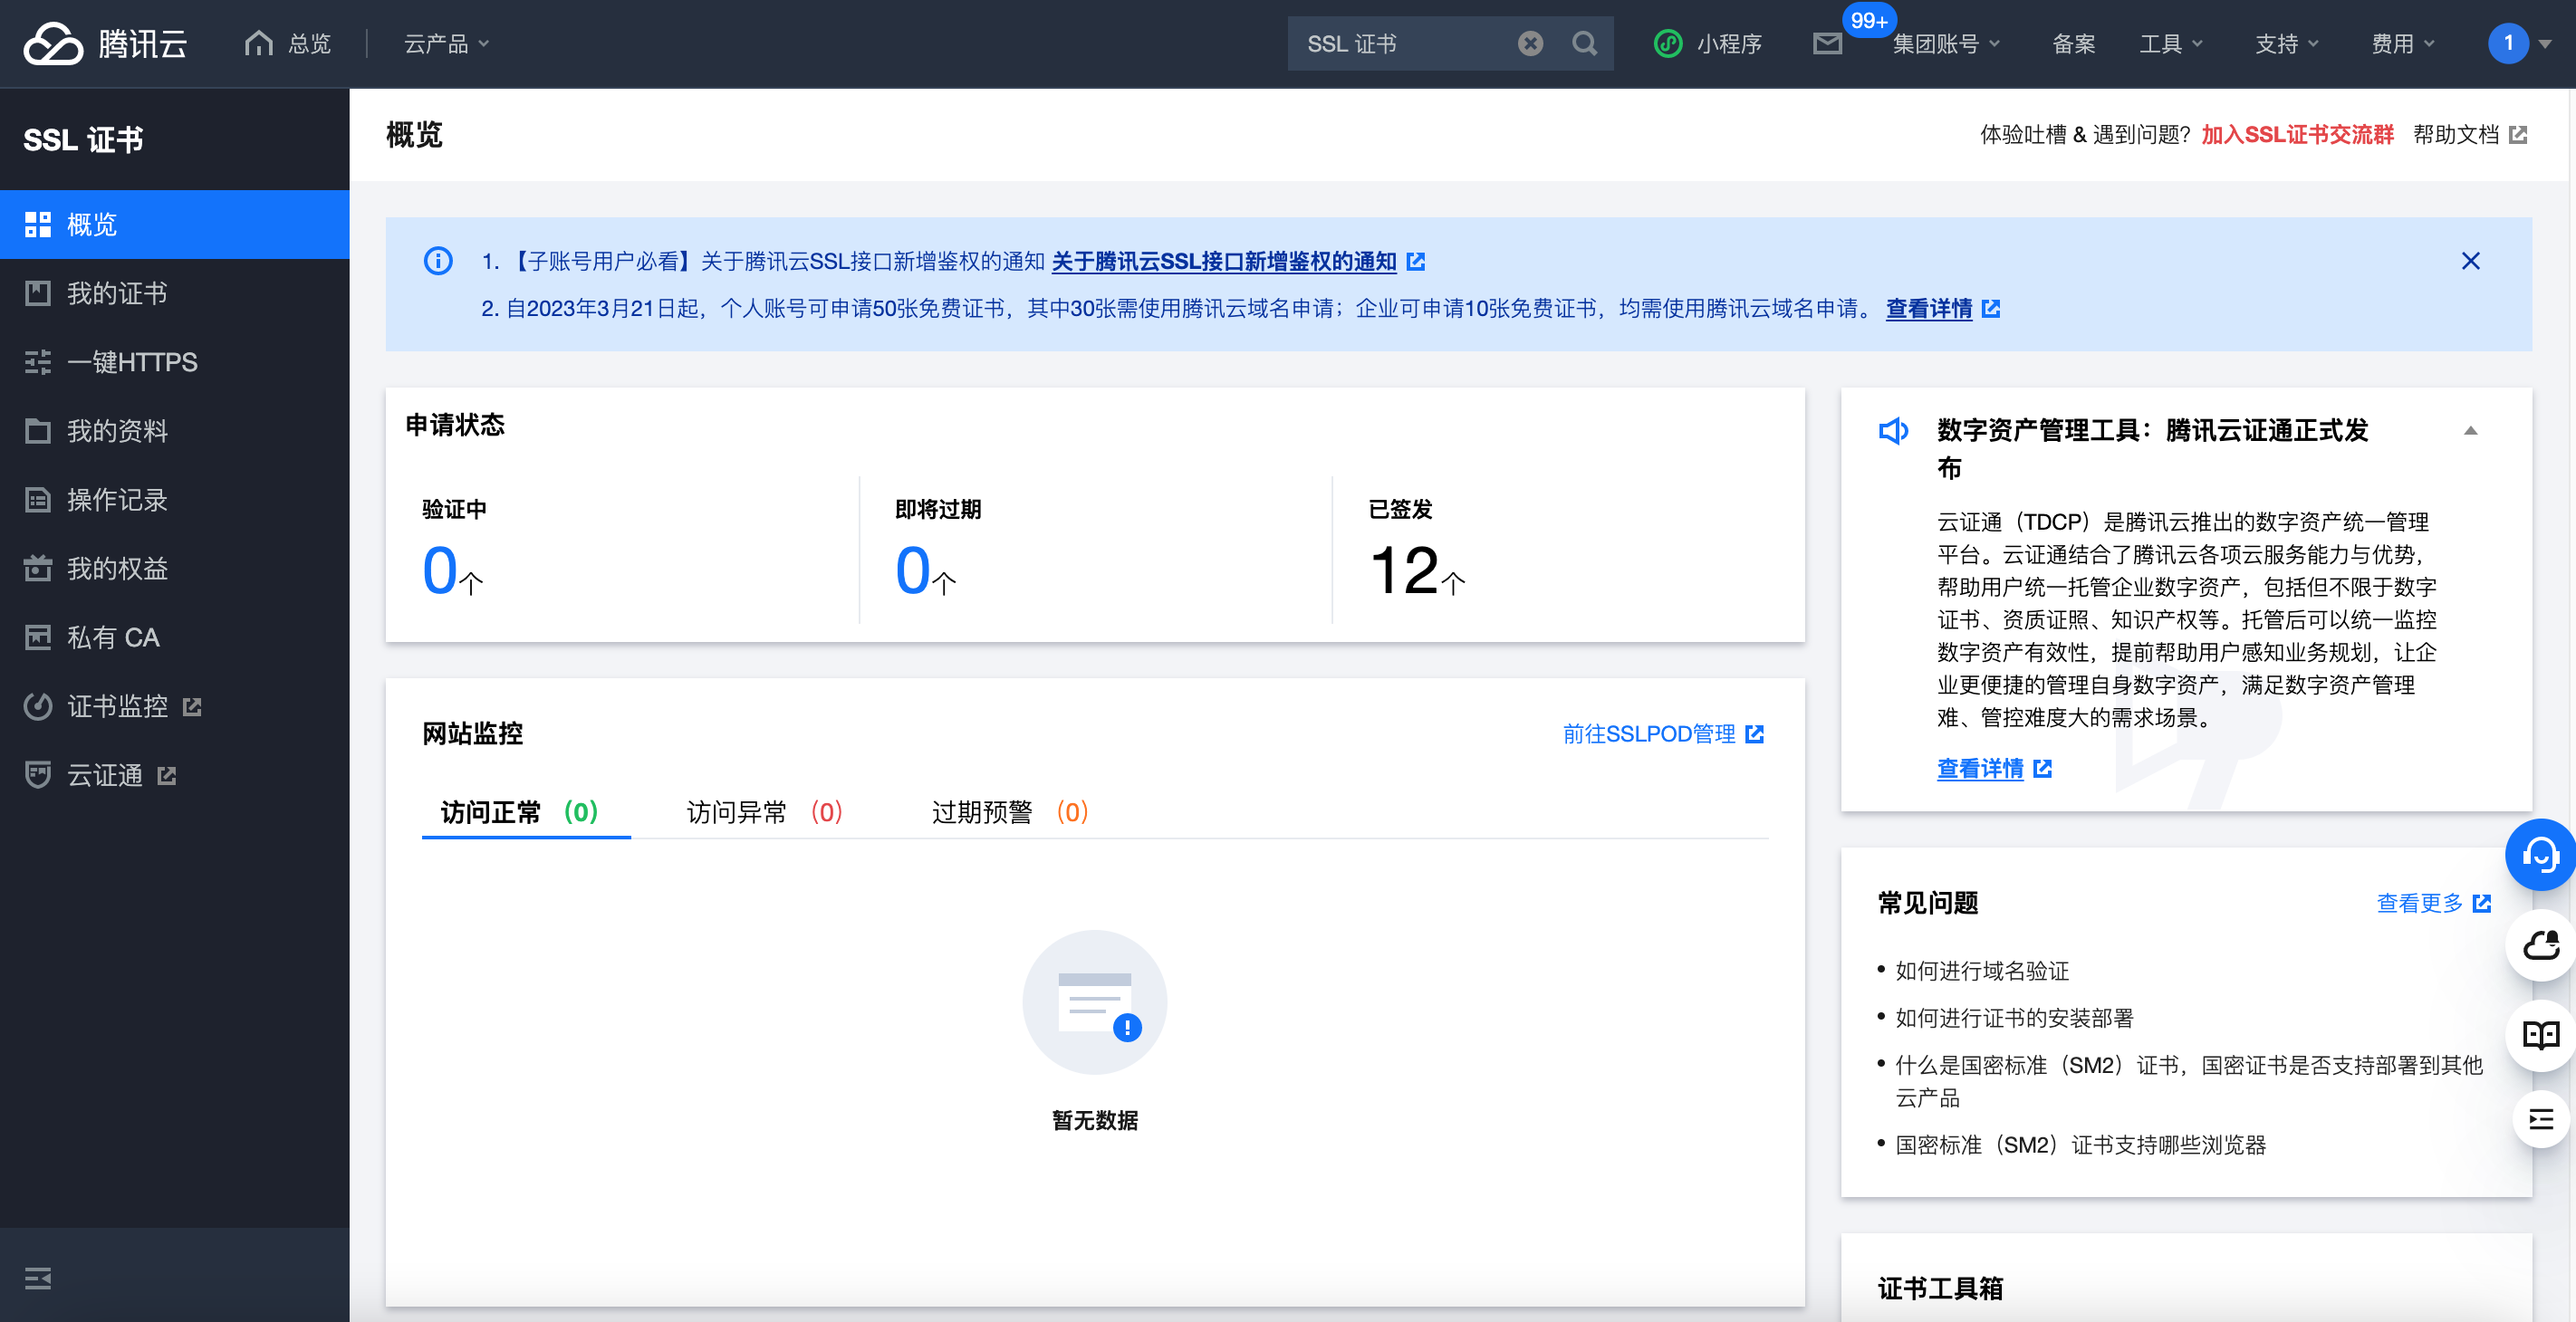The height and width of the screenshot is (1322, 2576).
Task: Open the customer service headset button
Action: [2540, 855]
